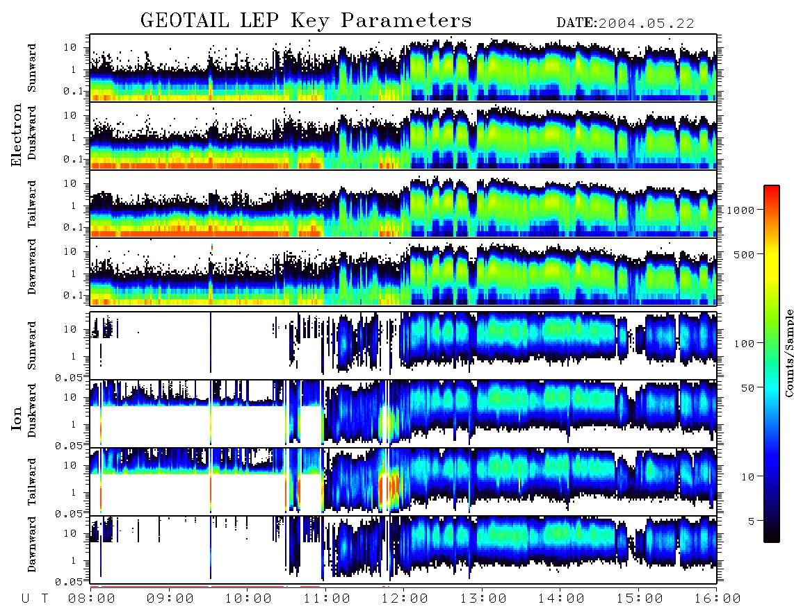
Task: Click the Ion Tailward spectrogram panel
Action: pyautogui.click(x=403, y=482)
